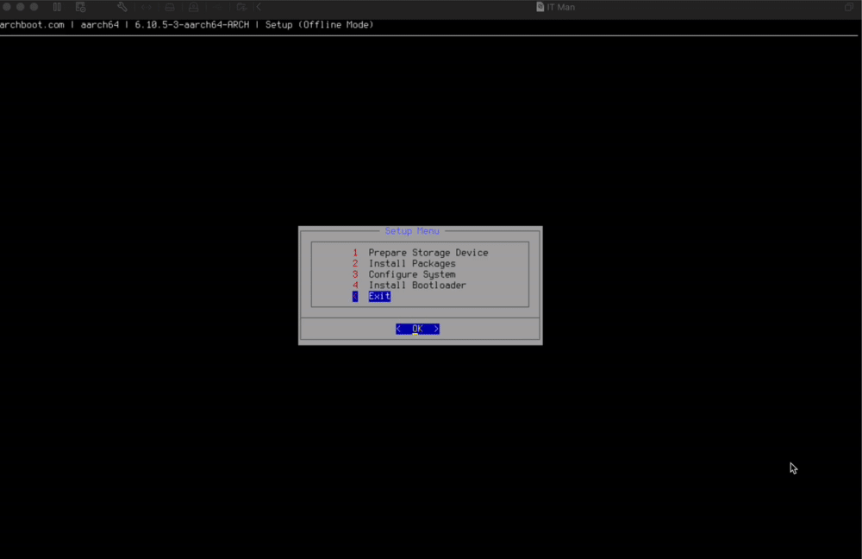Open the shared directory folder icon
The image size is (862, 559).
click(x=241, y=7)
